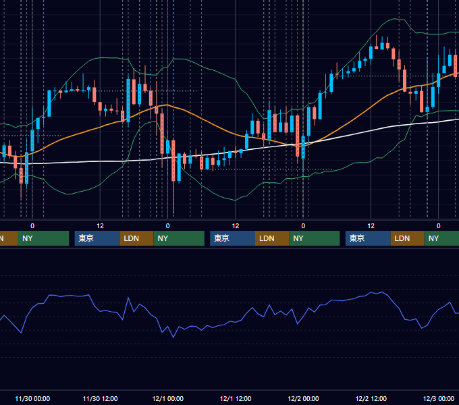Select the NY session block above 12/2 00:00
The image size is (459, 405).
point(315,238)
